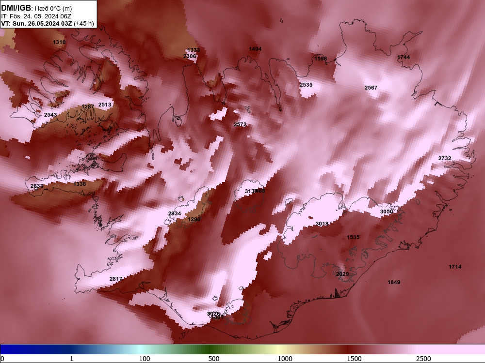Select the 2567 value label

coord(371,88)
